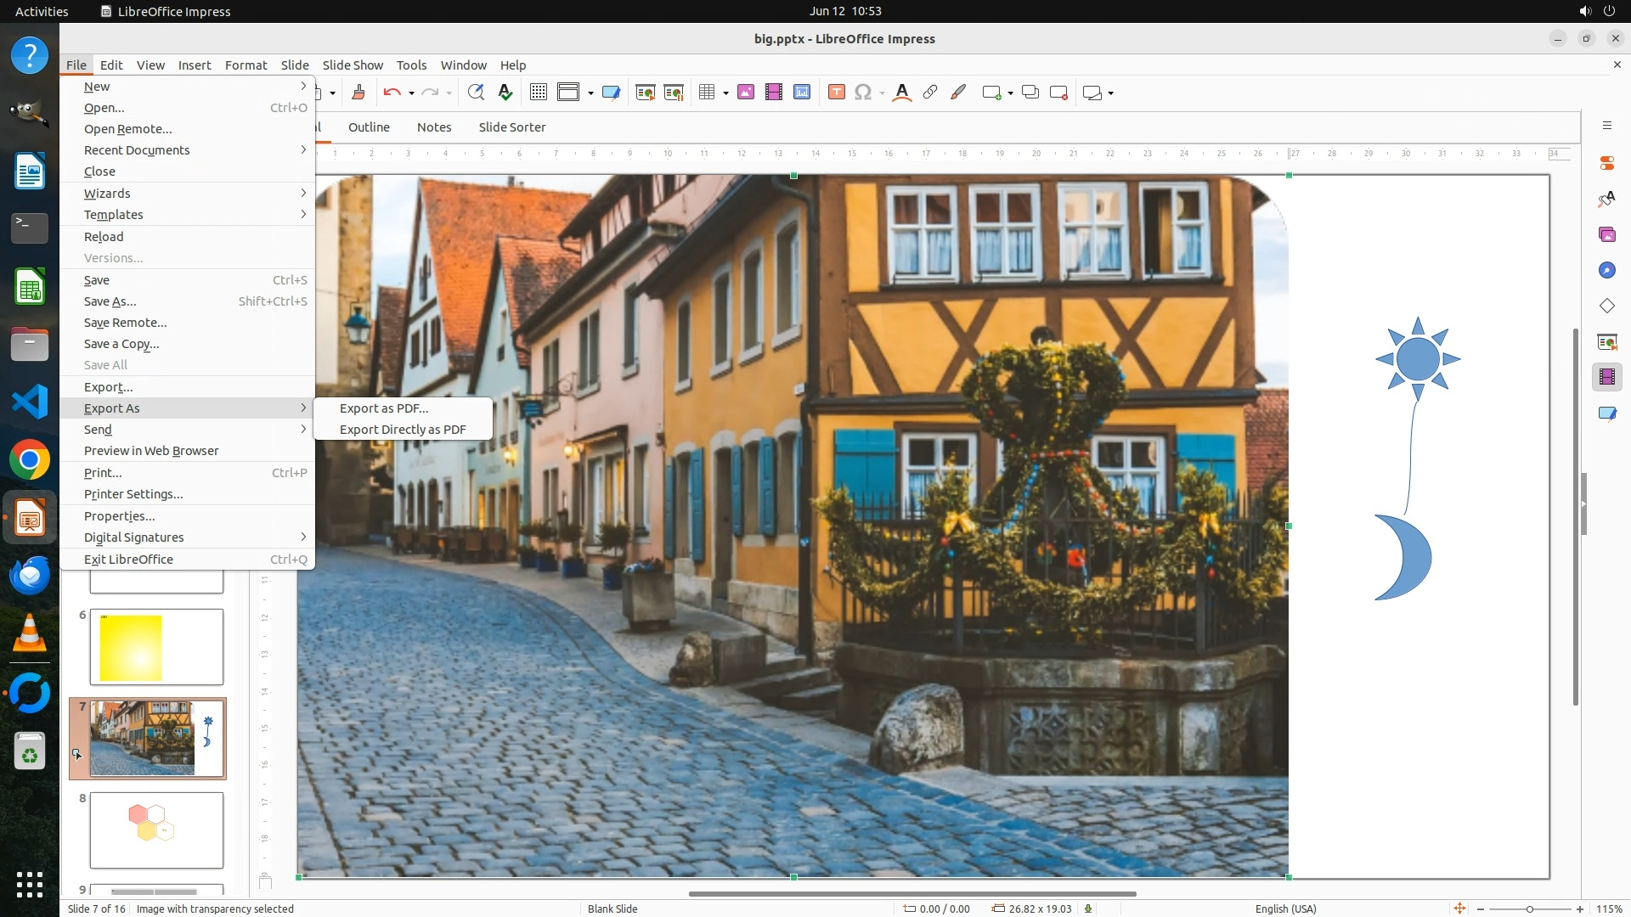Screen dimensions: 1631x917
Task: Toggle the Display Grid icon
Action: coord(539,93)
